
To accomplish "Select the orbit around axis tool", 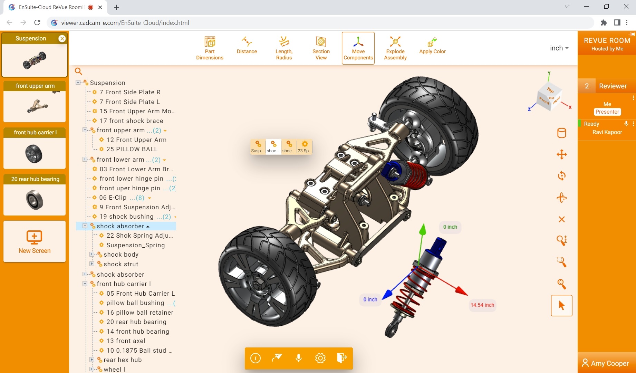I will coord(562,198).
